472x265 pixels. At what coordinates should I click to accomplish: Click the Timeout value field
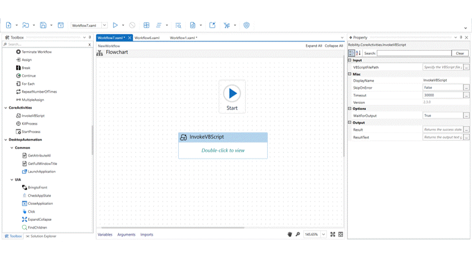[443, 95]
